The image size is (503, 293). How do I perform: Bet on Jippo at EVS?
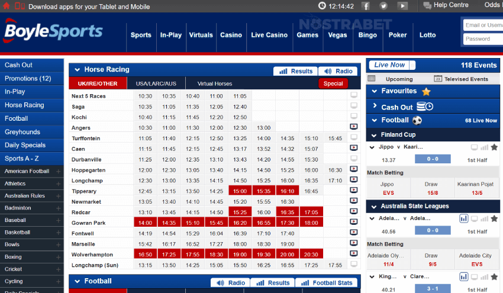388,189
